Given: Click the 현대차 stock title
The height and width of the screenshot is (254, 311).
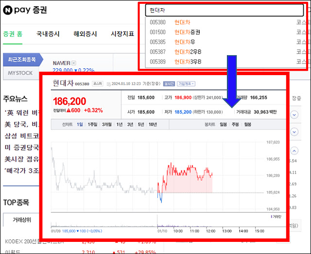Looking at the screenshot, I should tap(63, 83).
